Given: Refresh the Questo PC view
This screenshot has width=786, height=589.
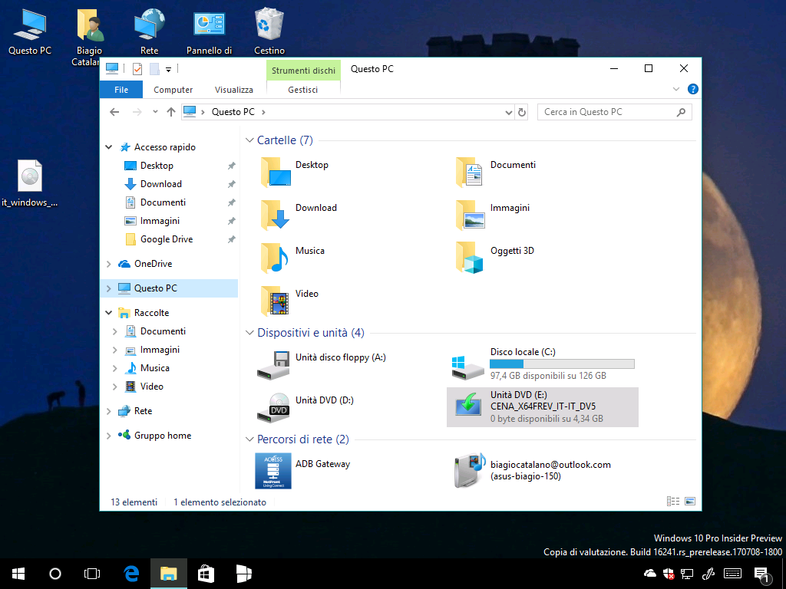Looking at the screenshot, I should coord(522,112).
